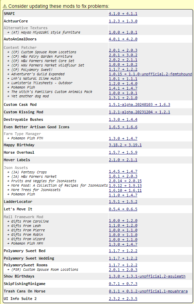Open Polyamory Sweet Bed 1.1.7 → 1.2.2 link
This screenshot has height=304, width=194.
pos(123,251)
